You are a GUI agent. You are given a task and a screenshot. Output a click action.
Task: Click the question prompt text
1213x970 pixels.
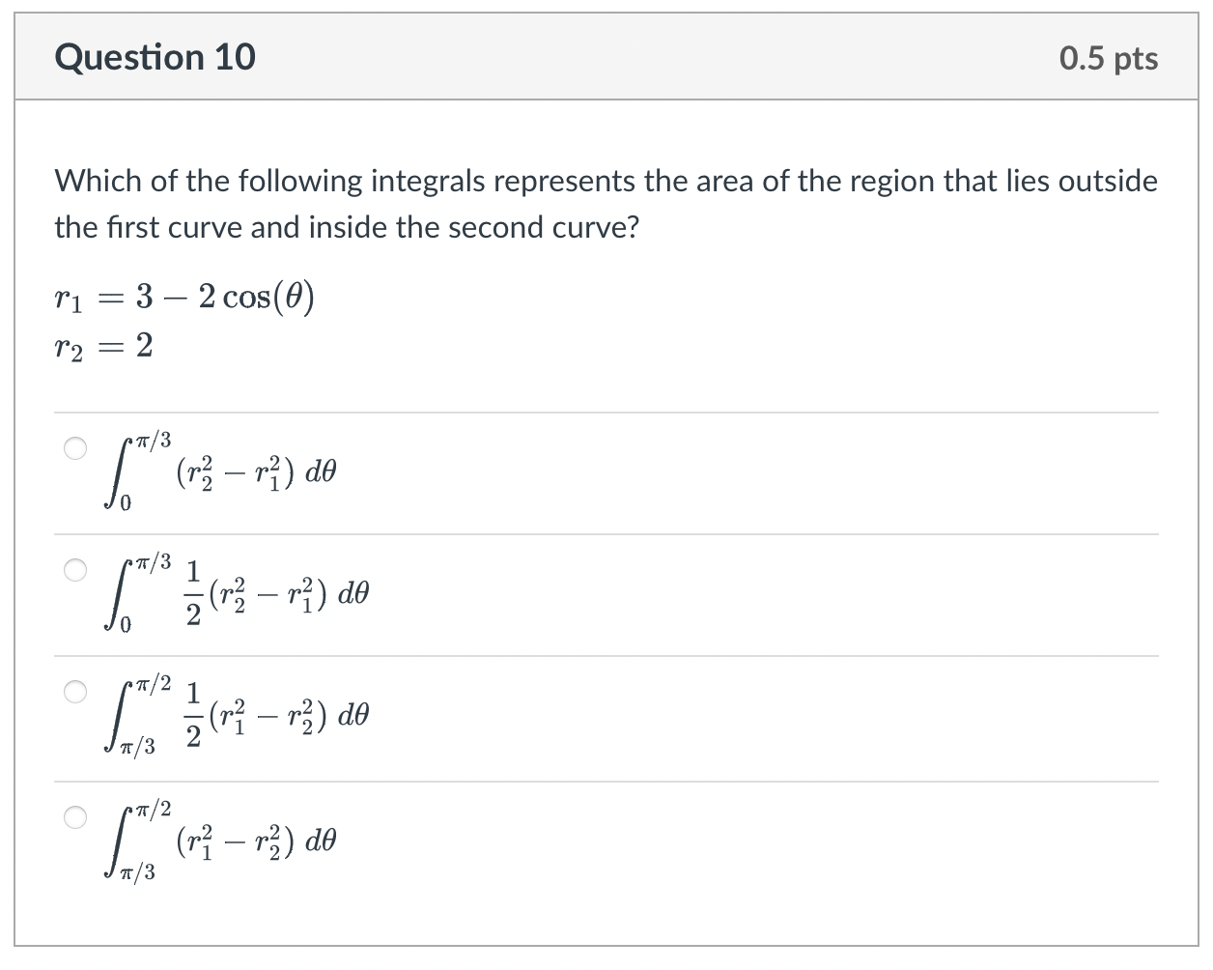pyautogui.click(x=606, y=203)
